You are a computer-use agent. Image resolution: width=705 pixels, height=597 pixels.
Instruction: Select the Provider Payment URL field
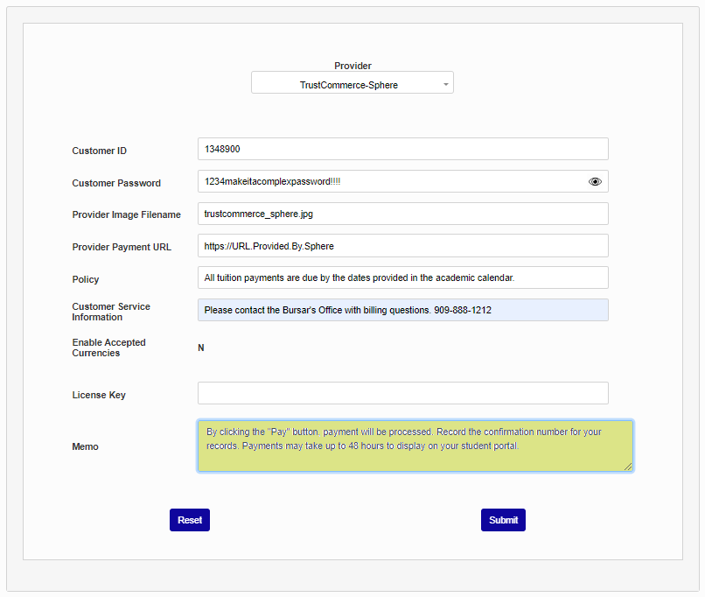click(x=402, y=246)
